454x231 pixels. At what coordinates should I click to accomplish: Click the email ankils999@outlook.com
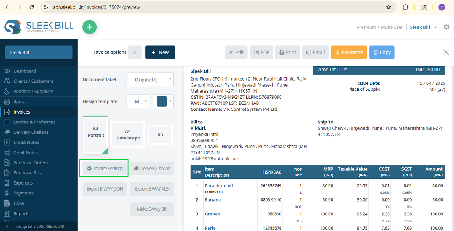pyautogui.click(x=215, y=159)
